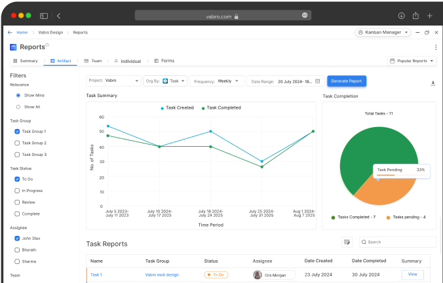This screenshot has height=283, width=443.
Task: Open the Task 1 link
Action: pyautogui.click(x=96, y=274)
